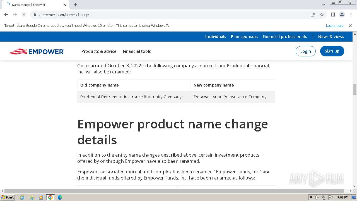Bookmark this page with the star

click(x=322, y=15)
